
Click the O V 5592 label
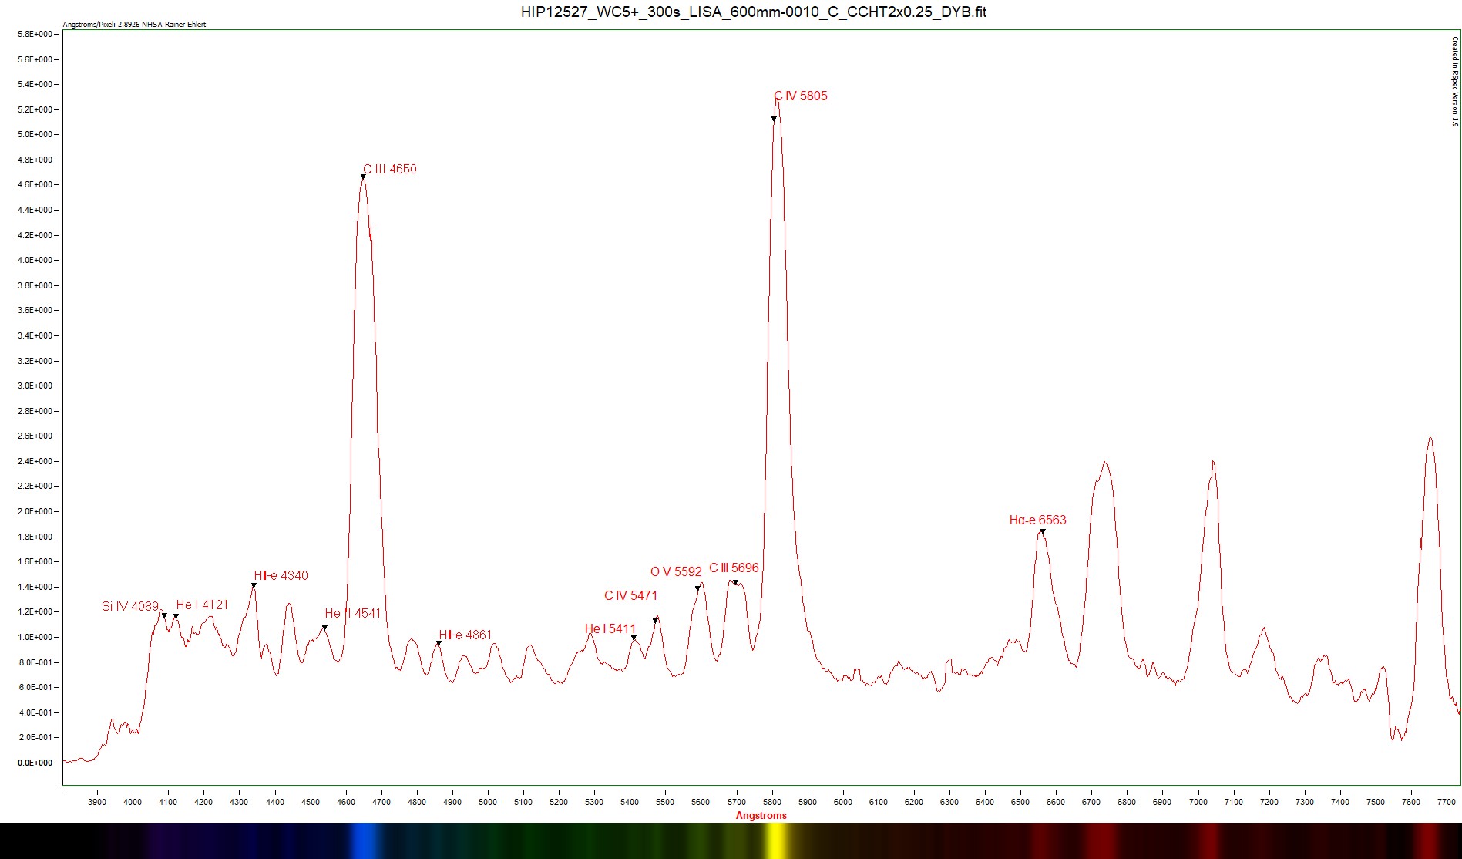[x=676, y=572]
